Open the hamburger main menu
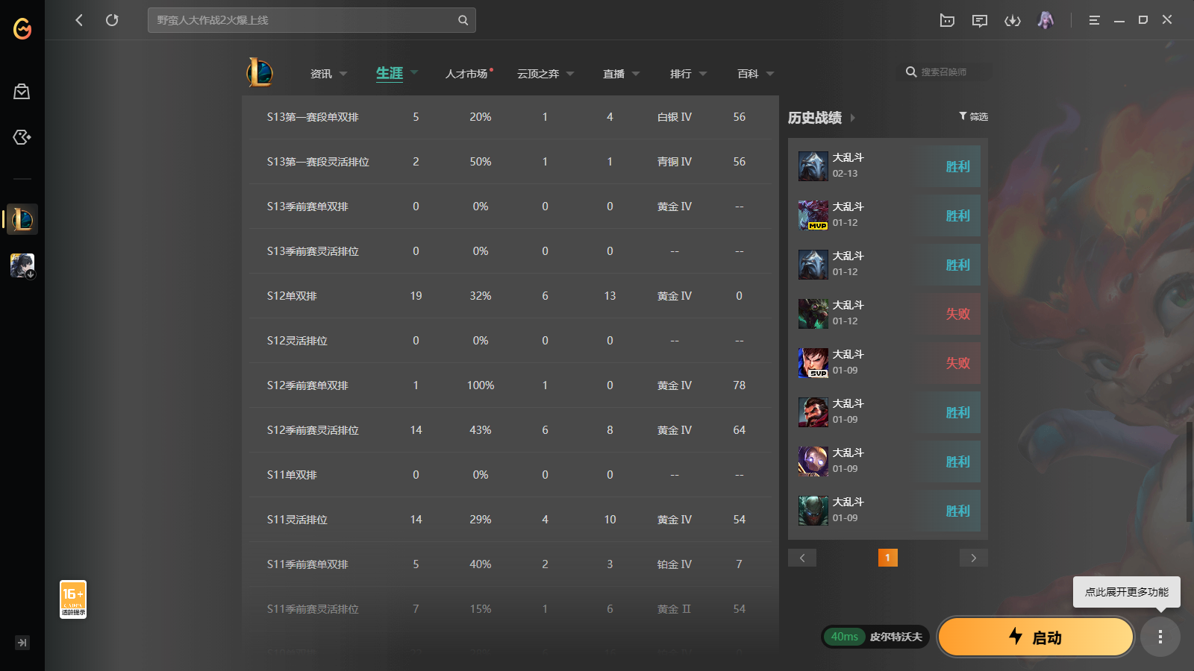Screen dimensions: 1194x671 coord(1094,20)
